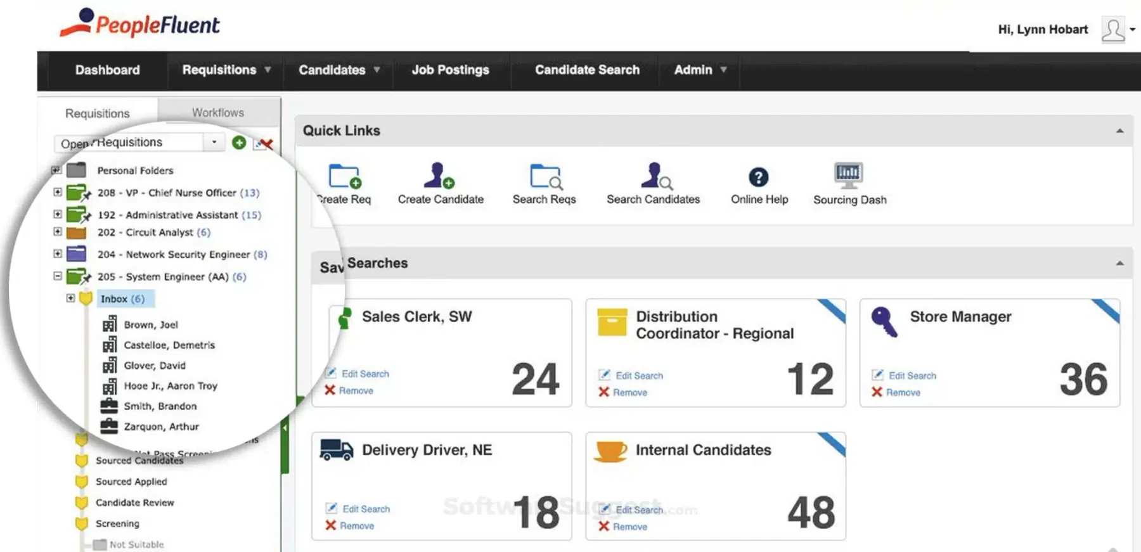The image size is (1141, 552).
Task: Open the Search Candidates quick link icon
Action: tap(656, 176)
